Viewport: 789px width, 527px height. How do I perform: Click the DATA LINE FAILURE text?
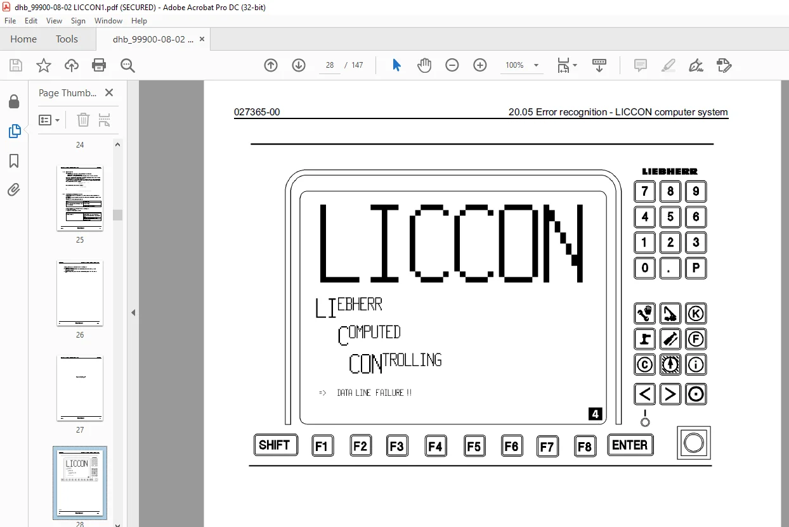[x=374, y=393]
